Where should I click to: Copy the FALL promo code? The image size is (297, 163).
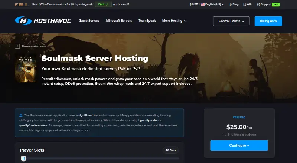point(103,4)
